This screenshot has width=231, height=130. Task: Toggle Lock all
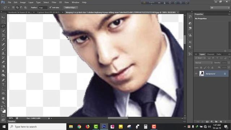coord(212,68)
